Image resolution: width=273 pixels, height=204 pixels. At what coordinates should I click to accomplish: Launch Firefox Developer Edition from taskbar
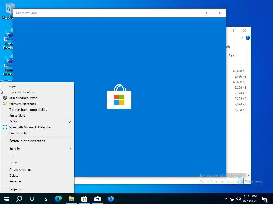(x=111, y=199)
